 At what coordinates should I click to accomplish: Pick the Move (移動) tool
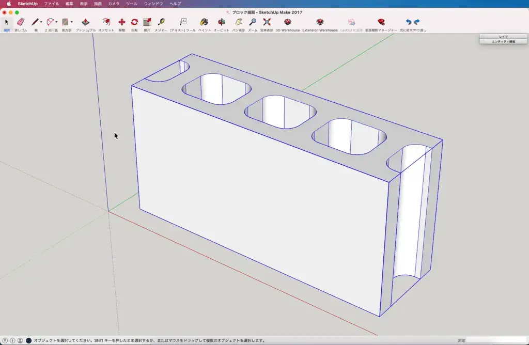(122, 22)
